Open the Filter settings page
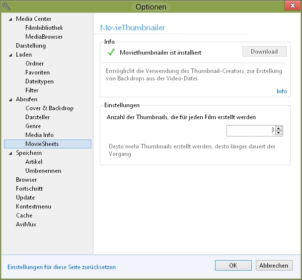 pos(32,90)
